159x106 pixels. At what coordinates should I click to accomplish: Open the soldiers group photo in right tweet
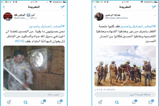125,66
